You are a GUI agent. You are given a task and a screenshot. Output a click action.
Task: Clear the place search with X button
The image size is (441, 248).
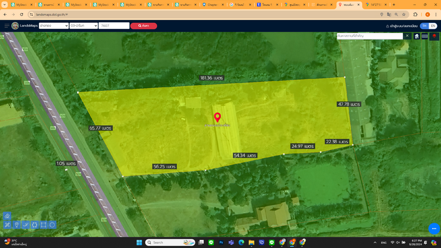(x=407, y=36)
